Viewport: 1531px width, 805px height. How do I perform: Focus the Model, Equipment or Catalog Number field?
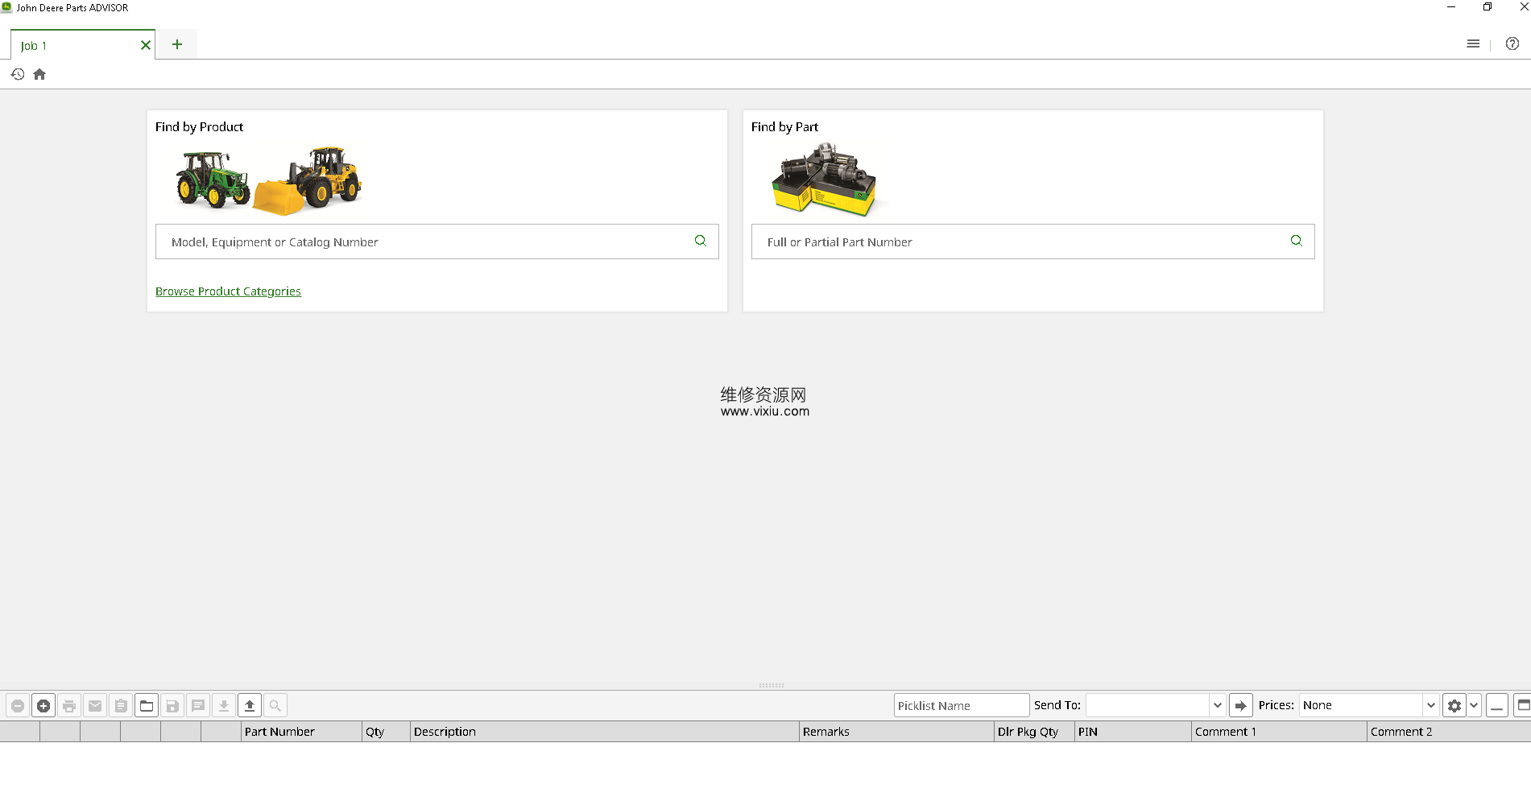(x=437, y=242)
